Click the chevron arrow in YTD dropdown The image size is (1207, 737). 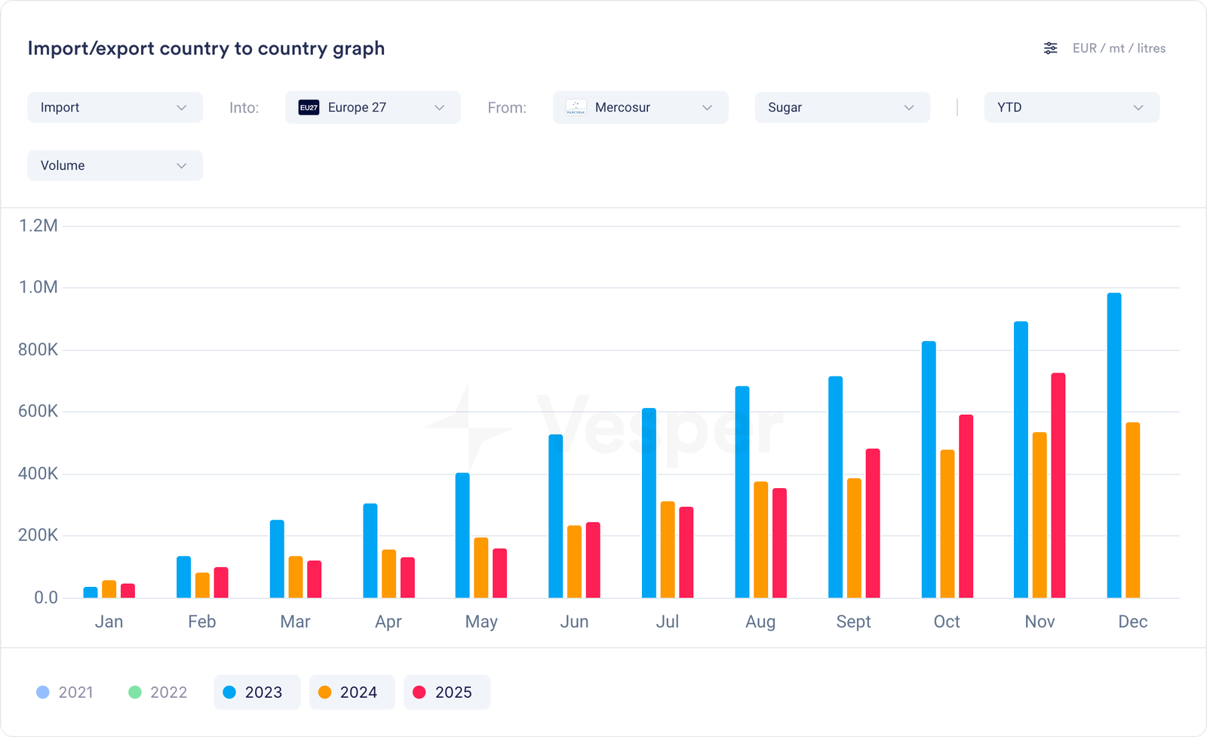[x=1138, y=107]
